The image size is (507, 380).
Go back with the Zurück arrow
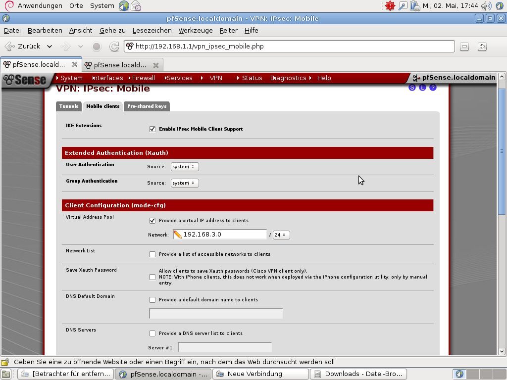point(23,46)
